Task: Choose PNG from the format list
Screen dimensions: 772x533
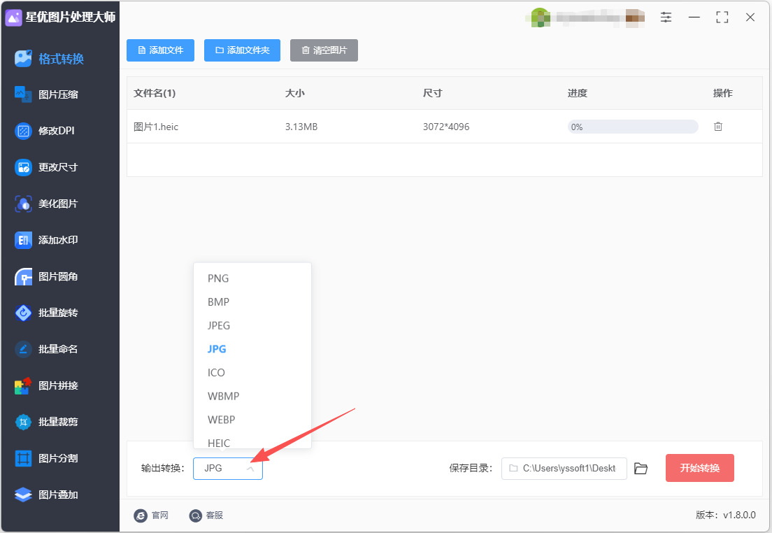Action: point(252,278)
